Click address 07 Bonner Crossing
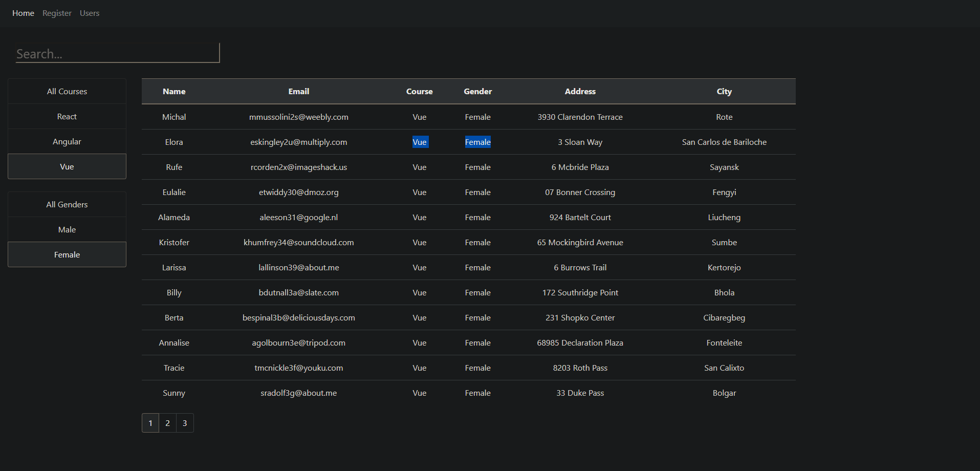Image resolution: width=980 pixels, height=471 pixels. tap(580, 192)
